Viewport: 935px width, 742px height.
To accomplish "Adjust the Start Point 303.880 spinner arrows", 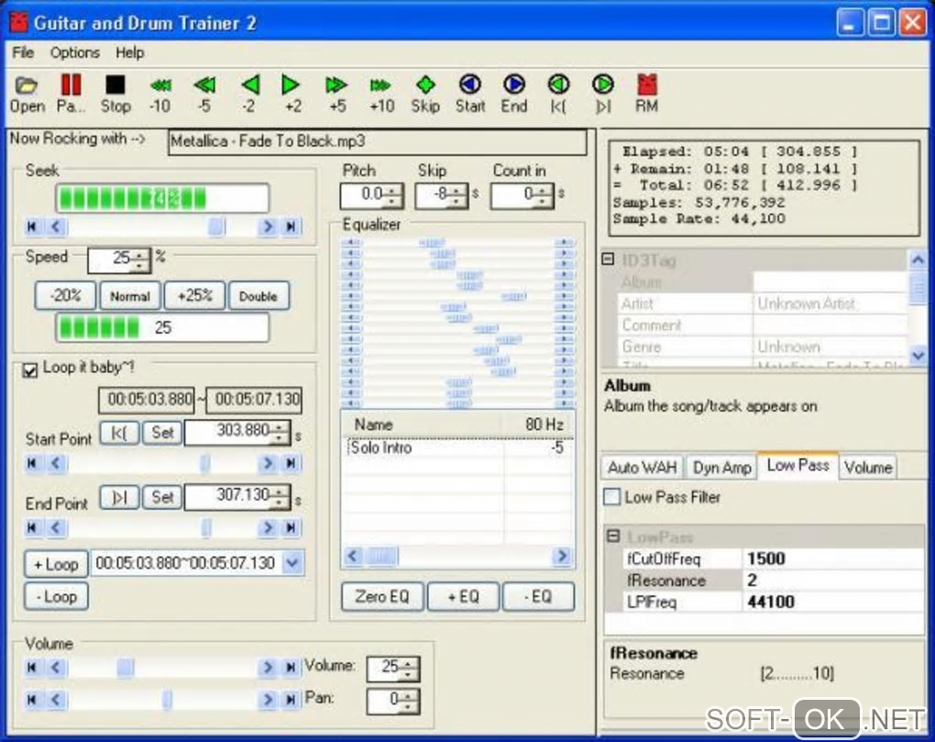I will pos(279,432).
